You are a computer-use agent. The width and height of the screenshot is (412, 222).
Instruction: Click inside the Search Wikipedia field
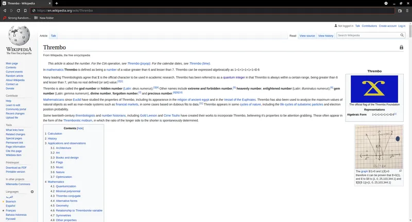click(367, 35)
